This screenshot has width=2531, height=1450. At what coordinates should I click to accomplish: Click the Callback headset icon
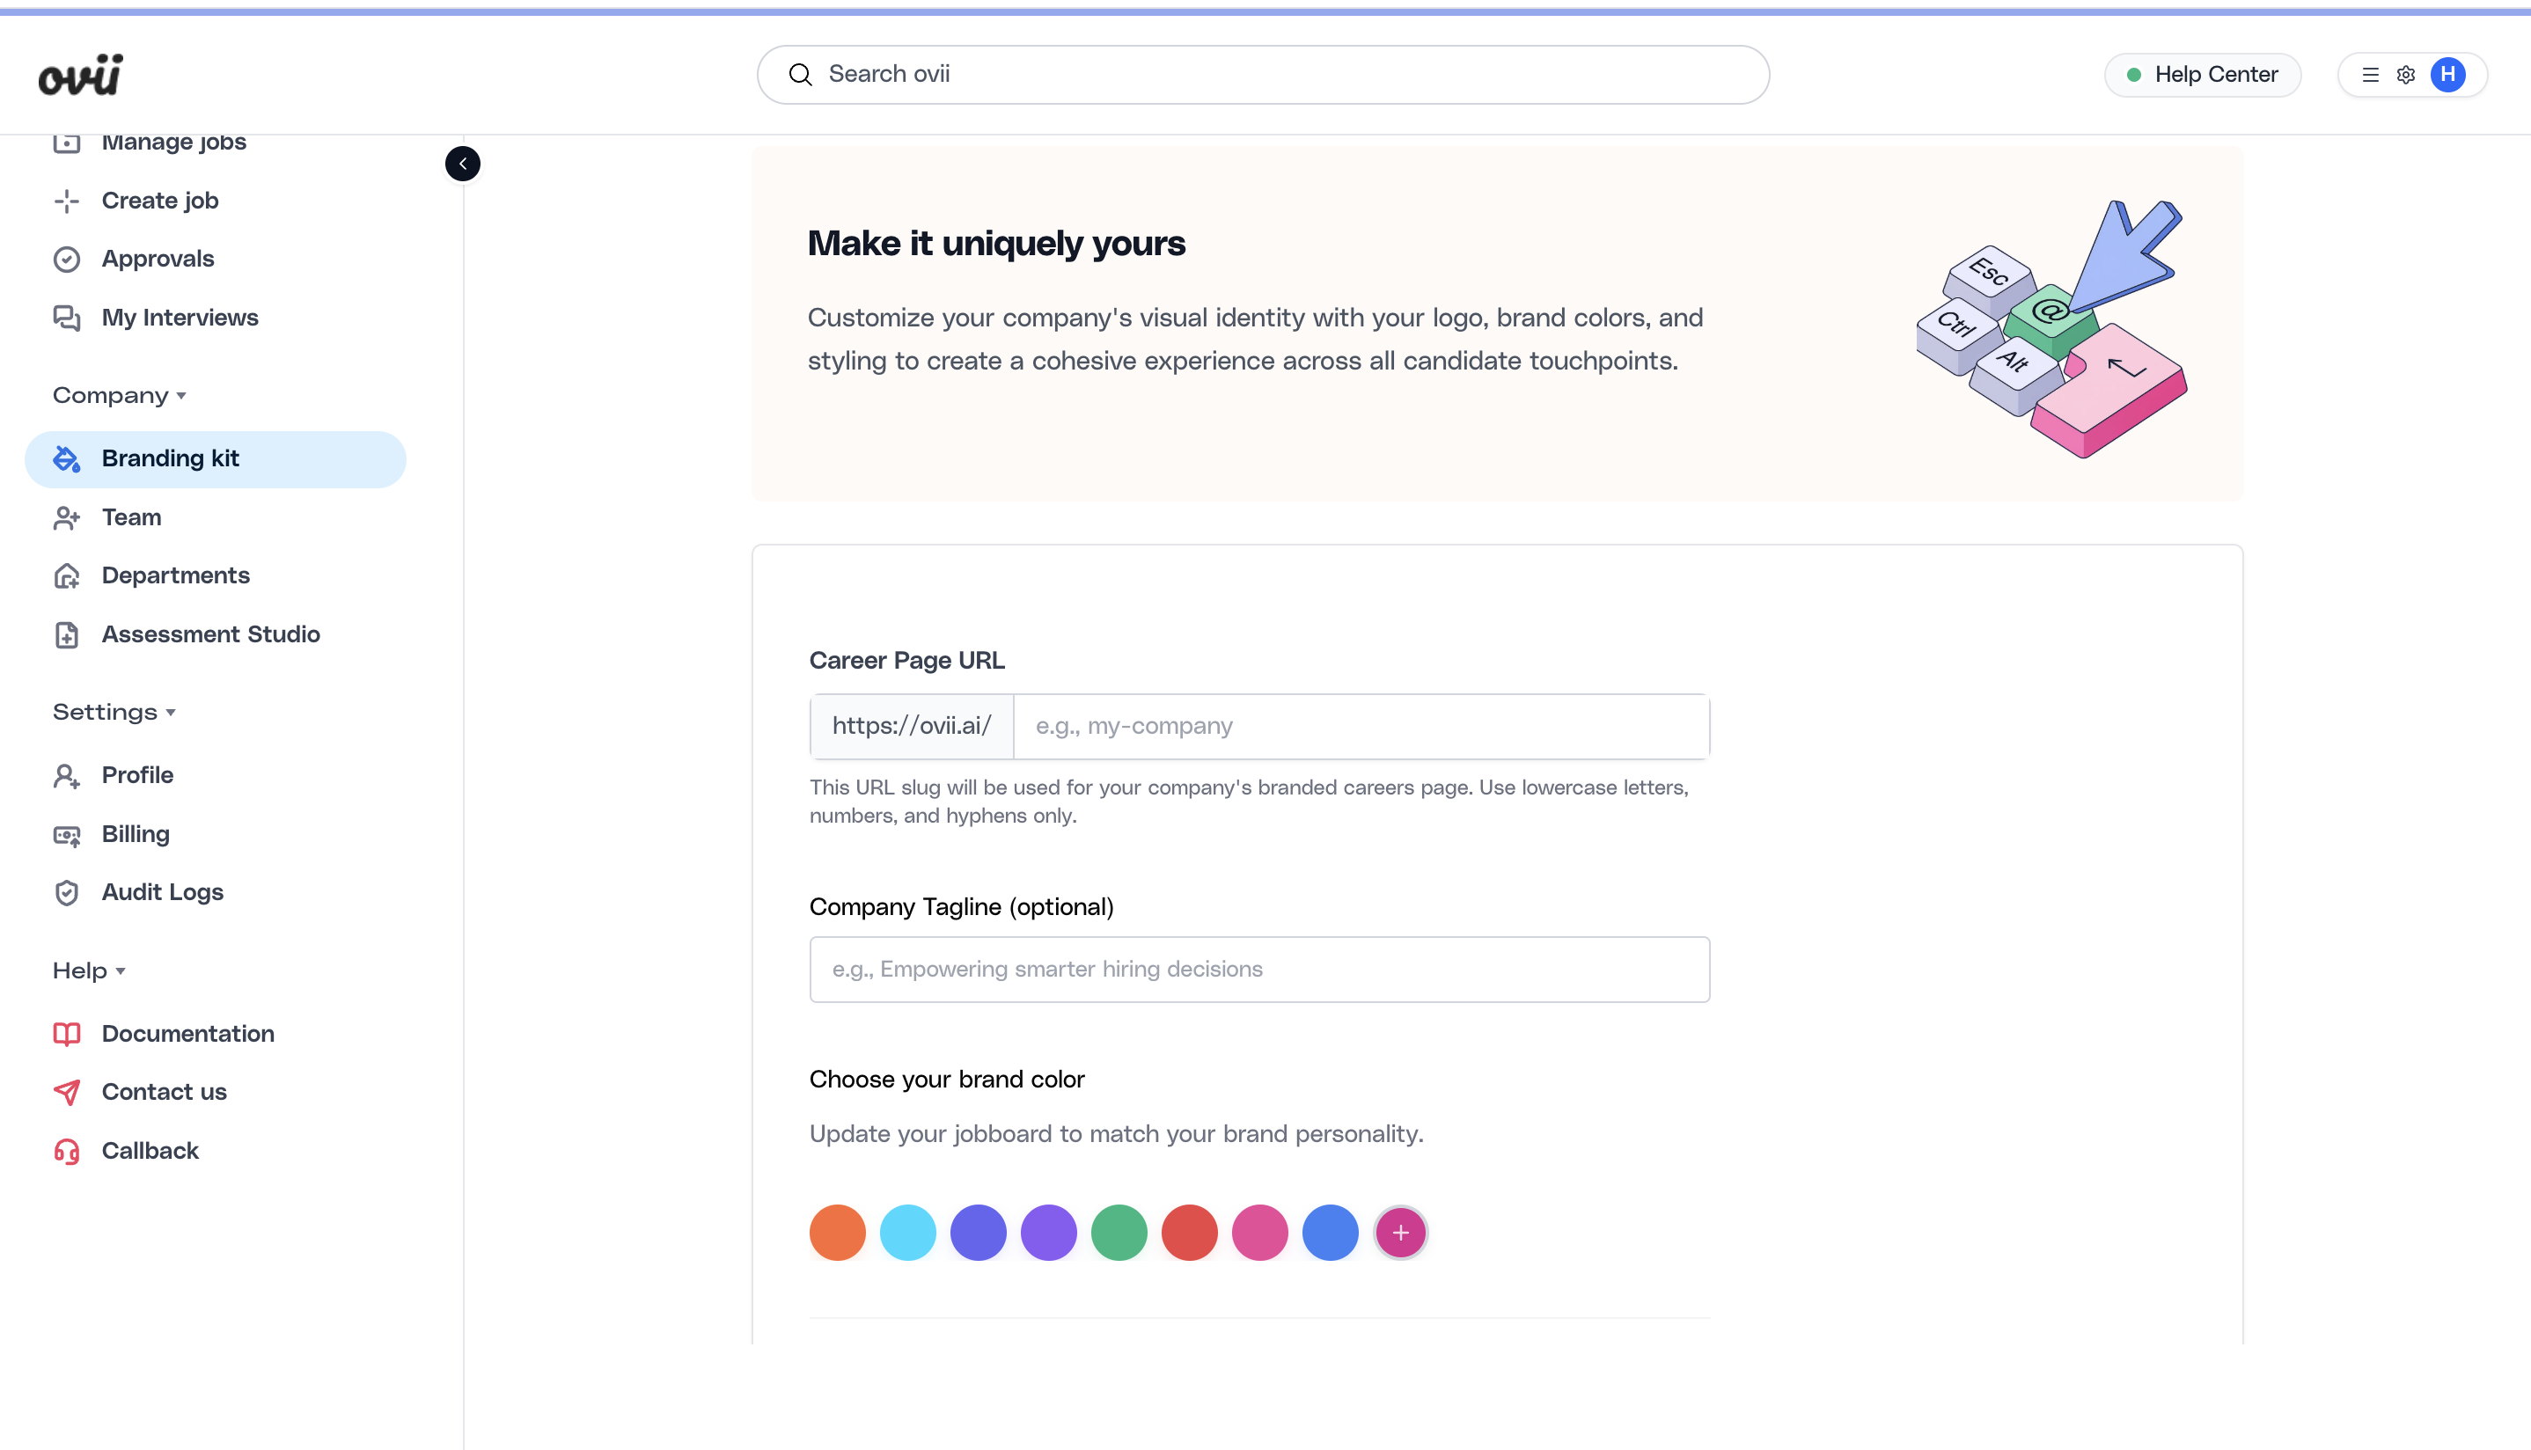coord(66,1150)
